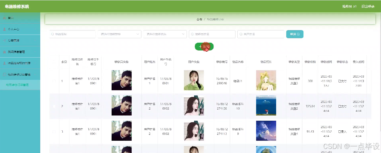Viewport: 381px width, 153px height.
Task: Click the 物品名称 search input
Action: [72, 34]
